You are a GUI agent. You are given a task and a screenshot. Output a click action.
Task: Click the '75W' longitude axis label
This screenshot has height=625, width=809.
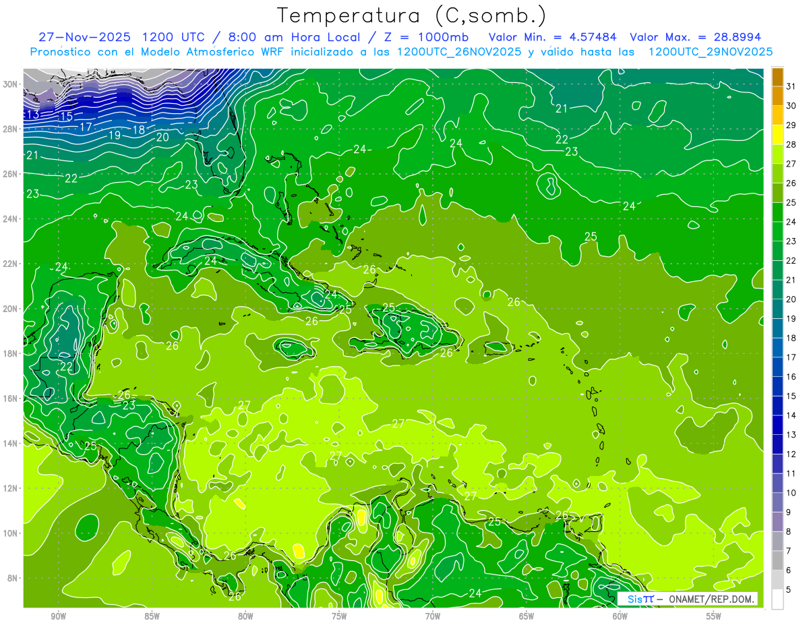click(339, 616)
